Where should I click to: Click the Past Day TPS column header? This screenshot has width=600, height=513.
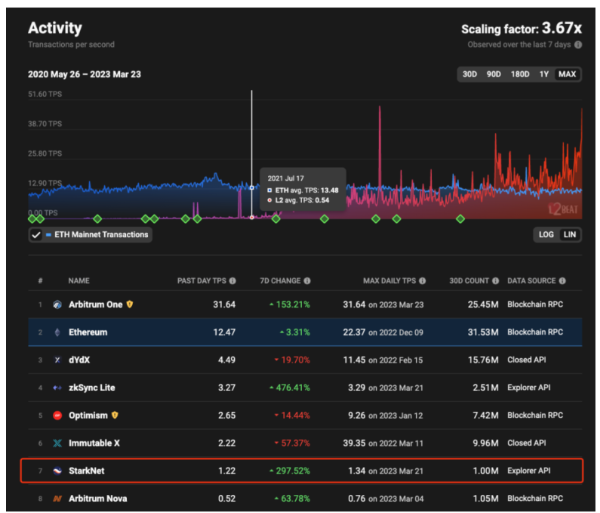click(x=202, y=281)
